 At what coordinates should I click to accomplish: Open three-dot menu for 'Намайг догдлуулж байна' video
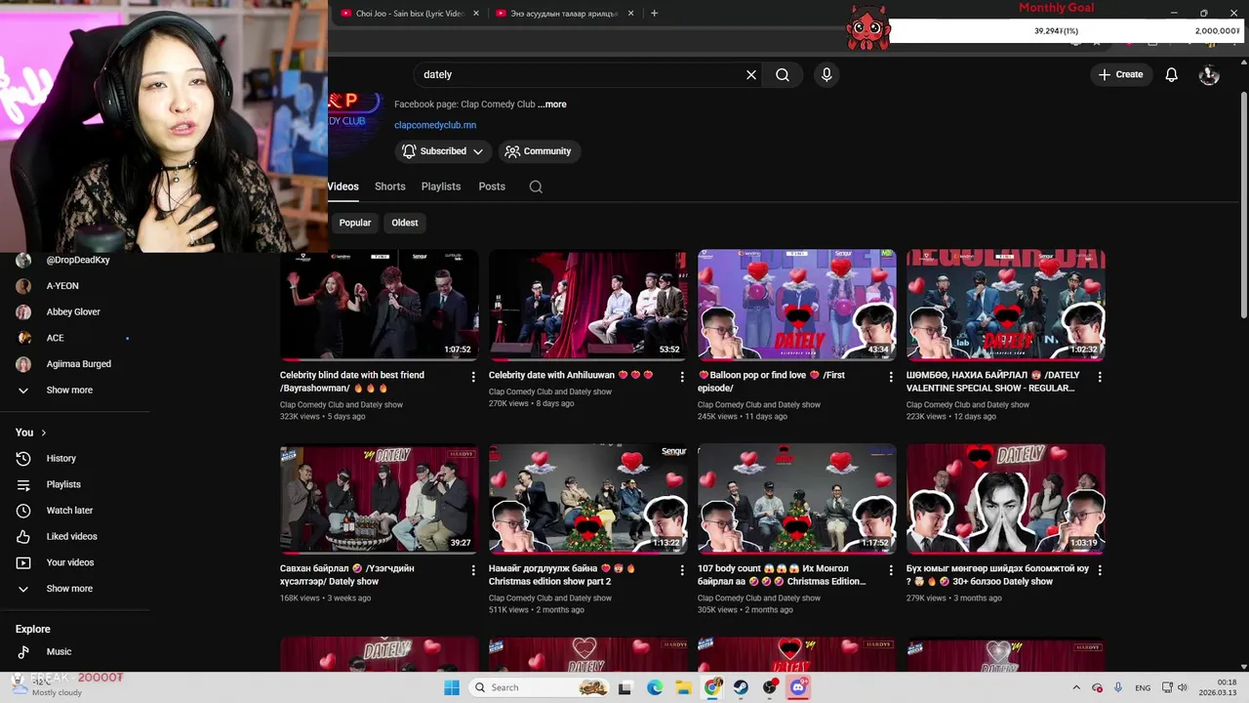[x=682, y=570]
